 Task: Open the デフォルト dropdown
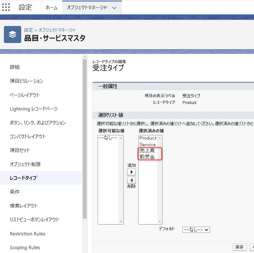pos(196,230)
